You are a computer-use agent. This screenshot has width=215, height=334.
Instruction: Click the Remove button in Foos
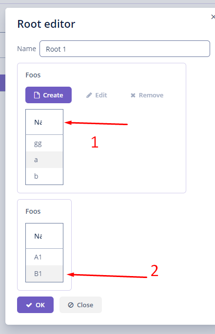147,95
